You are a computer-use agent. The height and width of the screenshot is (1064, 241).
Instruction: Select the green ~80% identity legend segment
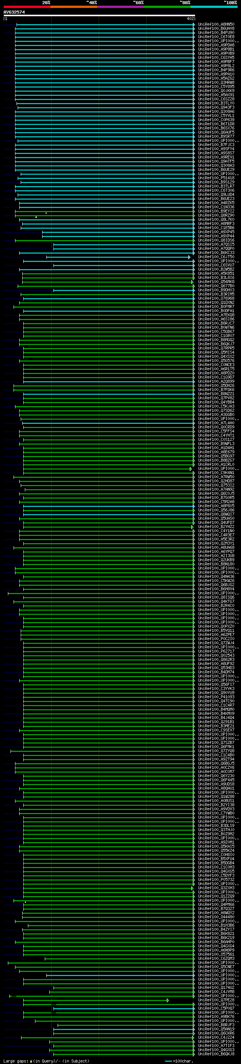(167, 7)
